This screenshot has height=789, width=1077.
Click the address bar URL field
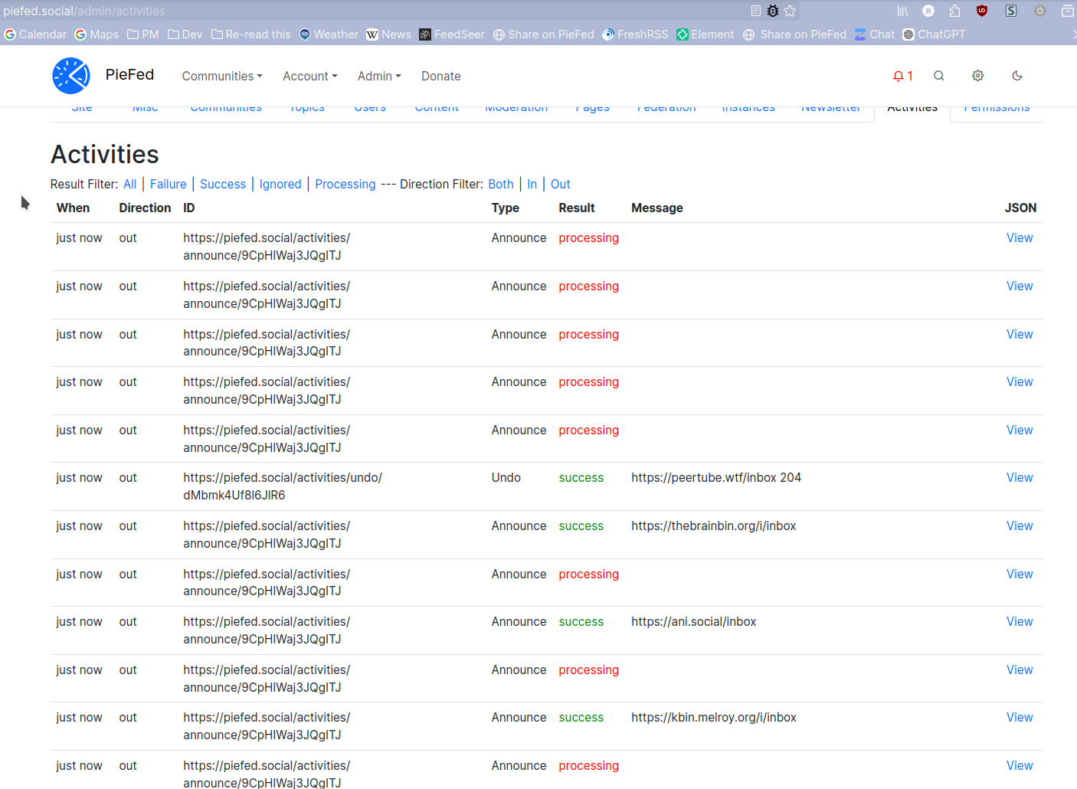pos(374,11)
